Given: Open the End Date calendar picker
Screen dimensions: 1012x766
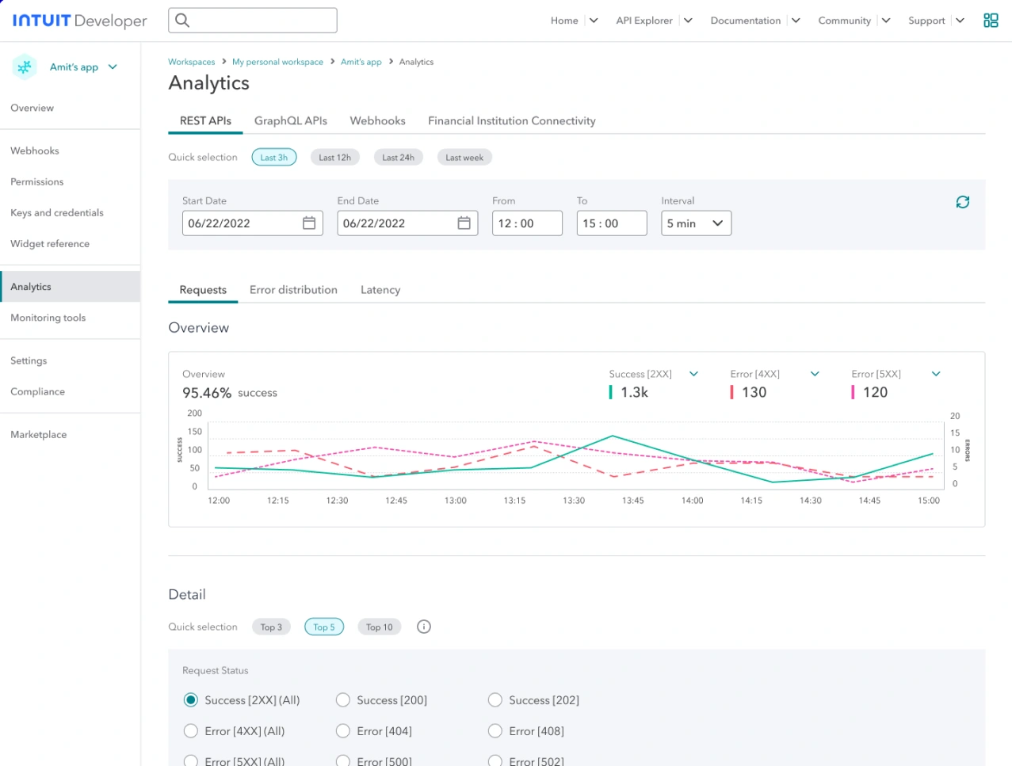Looking at the screenshot, I should pos(464,223).
